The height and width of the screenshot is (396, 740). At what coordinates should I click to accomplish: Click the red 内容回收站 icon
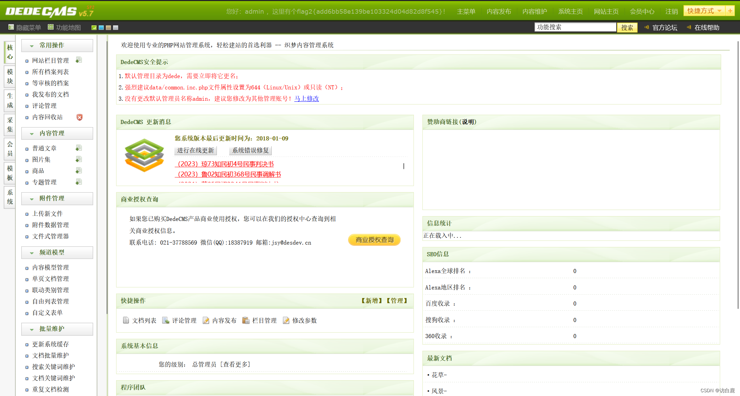pos(79,117)
